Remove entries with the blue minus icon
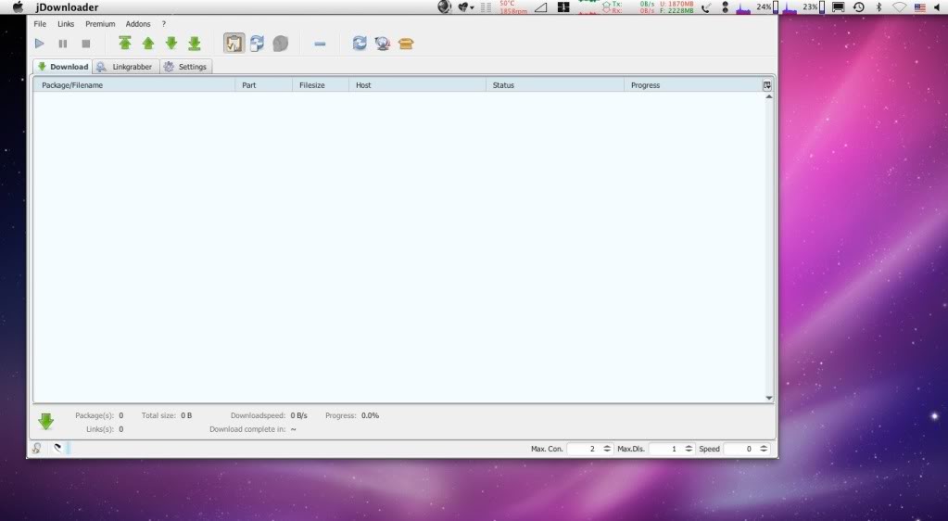The image size is (948, 521). coord(320,44)
